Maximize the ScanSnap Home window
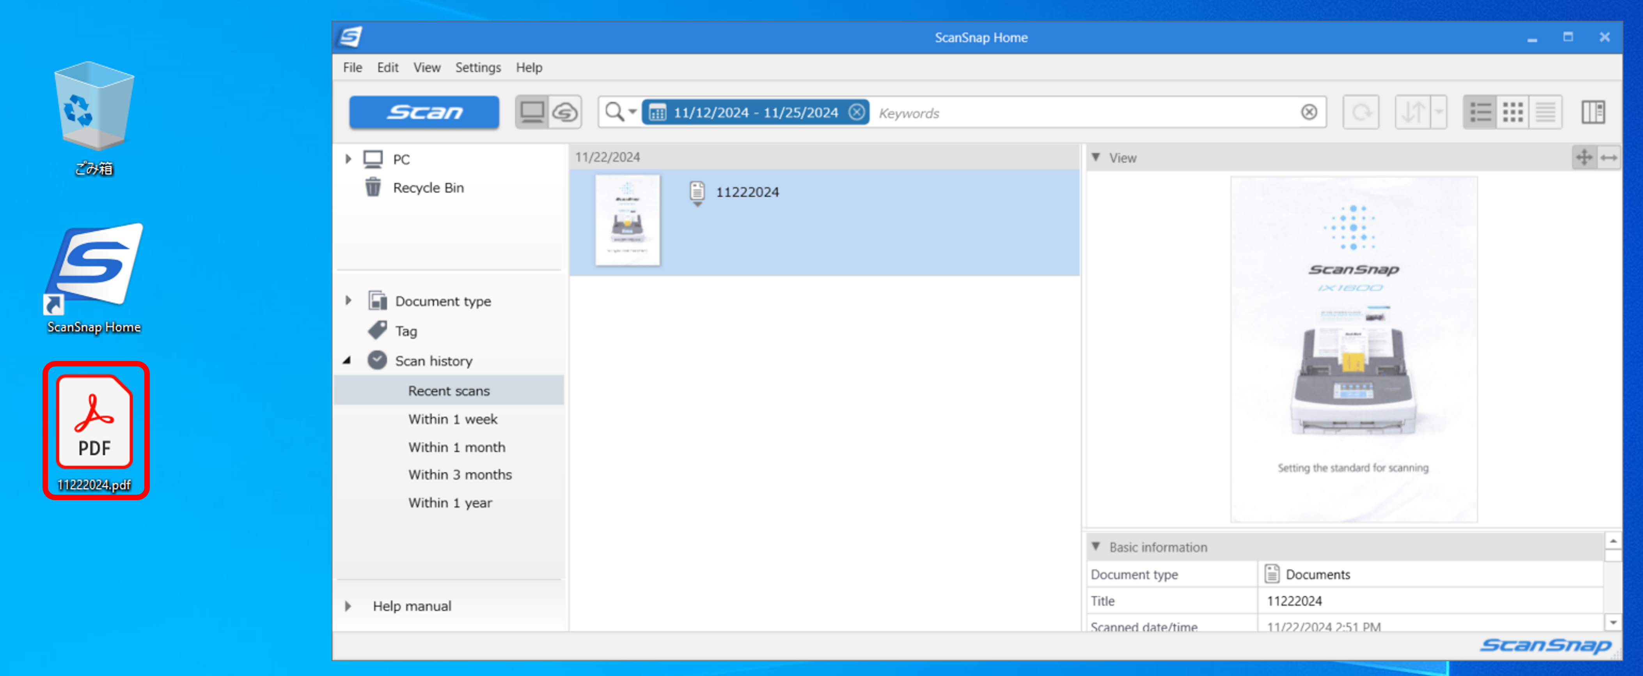 click(1568, 37)
